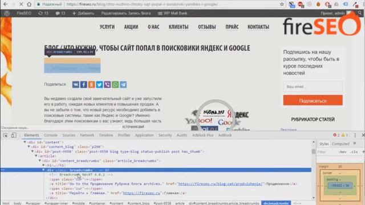Click the browser back arrow
Screen dimensions: 365x205
[x=5, y=4]
